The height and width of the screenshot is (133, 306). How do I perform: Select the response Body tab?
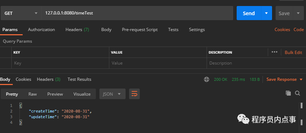tap(5, 79)
